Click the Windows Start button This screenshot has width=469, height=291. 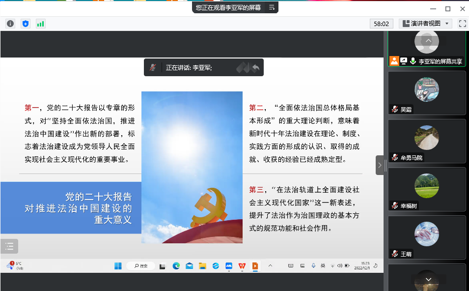[118, 266]
